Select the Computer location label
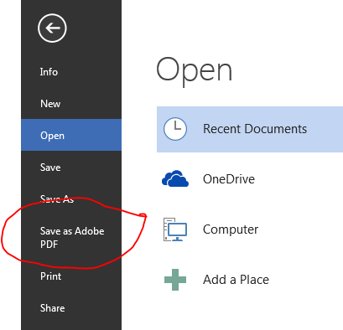 tap(231, 229)
